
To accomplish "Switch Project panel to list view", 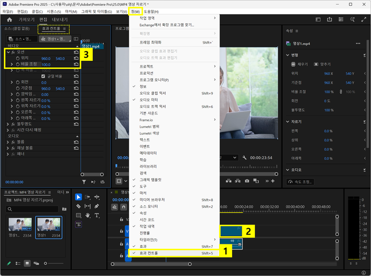I will (18, 263).
